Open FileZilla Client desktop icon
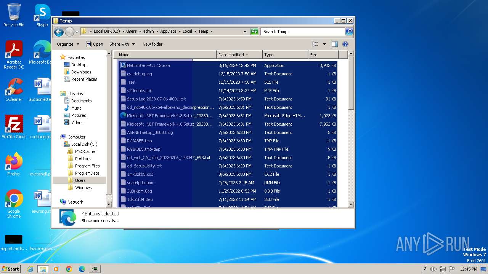 pos(14,127)
